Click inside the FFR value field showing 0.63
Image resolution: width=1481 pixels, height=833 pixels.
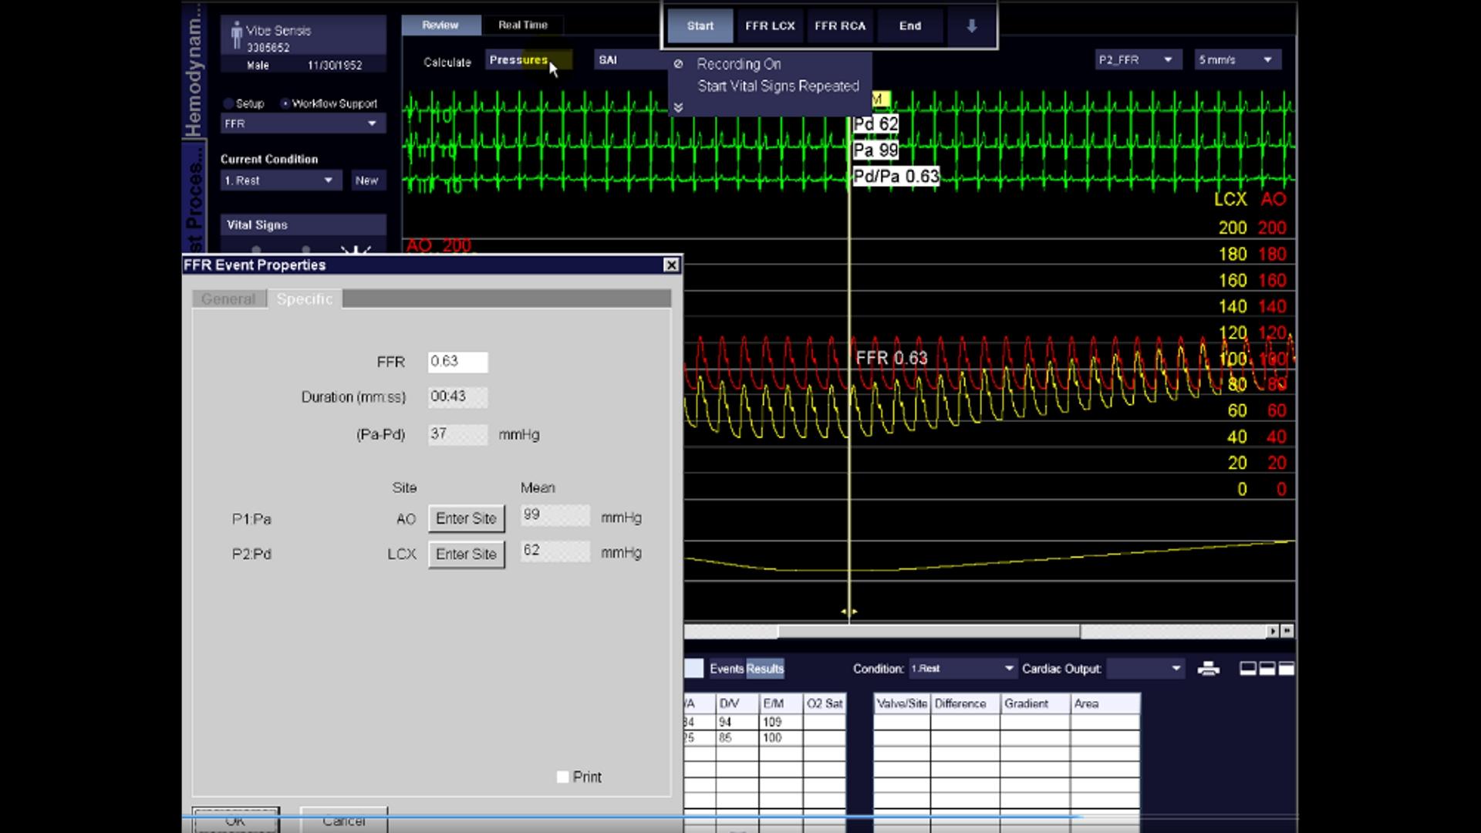point(457,362)
